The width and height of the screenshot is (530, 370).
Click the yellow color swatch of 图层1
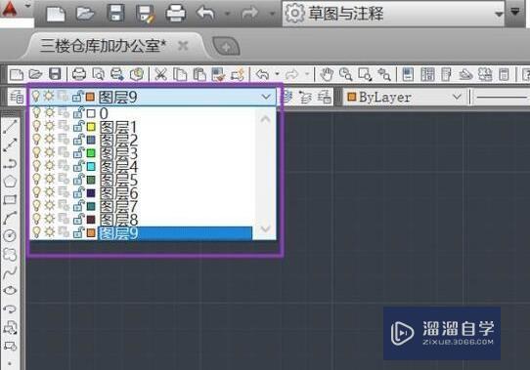pos(91,127)
